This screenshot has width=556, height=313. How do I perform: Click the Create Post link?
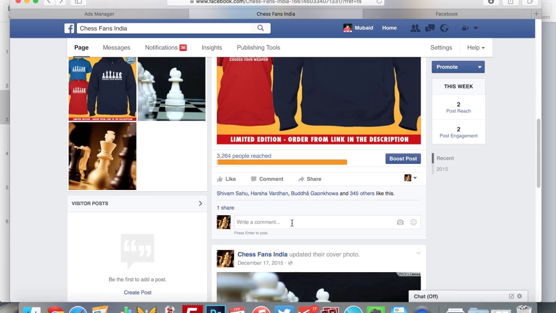click(137, 293)
